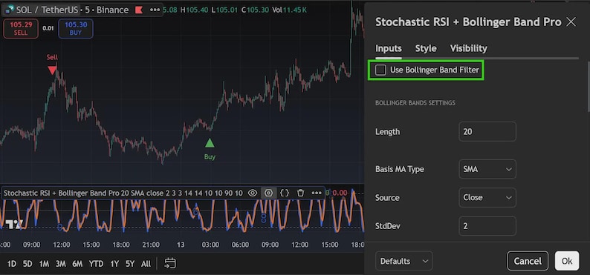Toggle indicator visibility eye icon
The width and height of the screenshot is (590, 275).
253,193
